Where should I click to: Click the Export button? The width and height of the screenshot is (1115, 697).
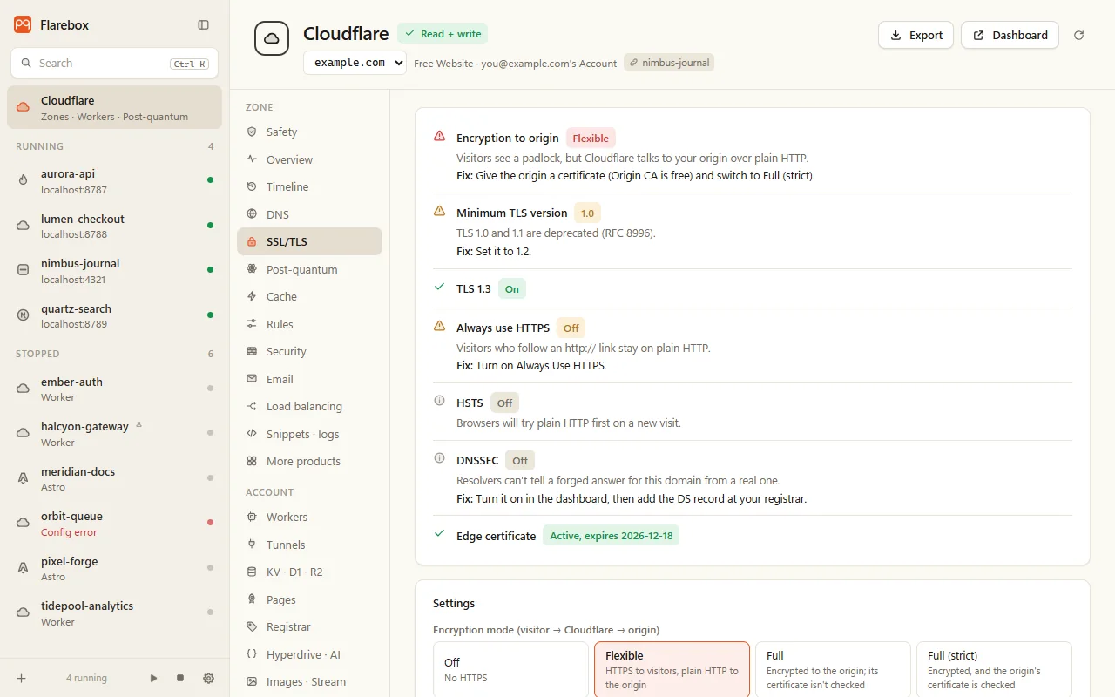pos(916,35)
